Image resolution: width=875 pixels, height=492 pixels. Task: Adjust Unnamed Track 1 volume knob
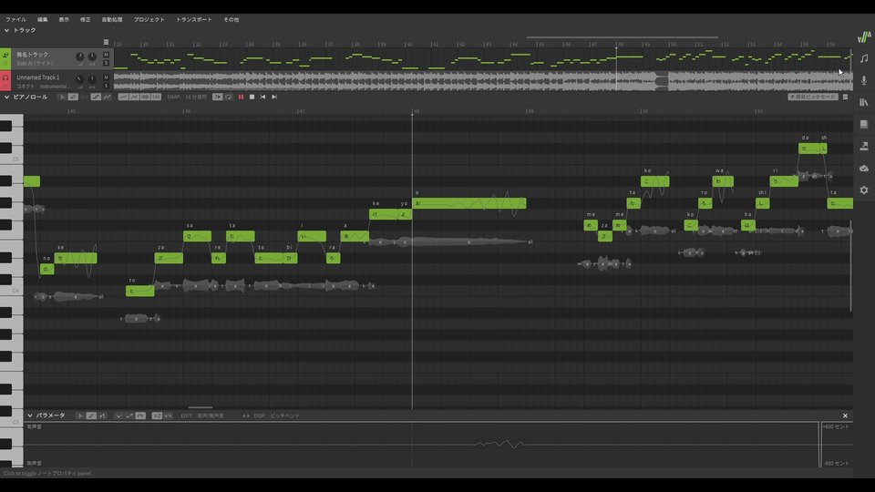(80, 80)
